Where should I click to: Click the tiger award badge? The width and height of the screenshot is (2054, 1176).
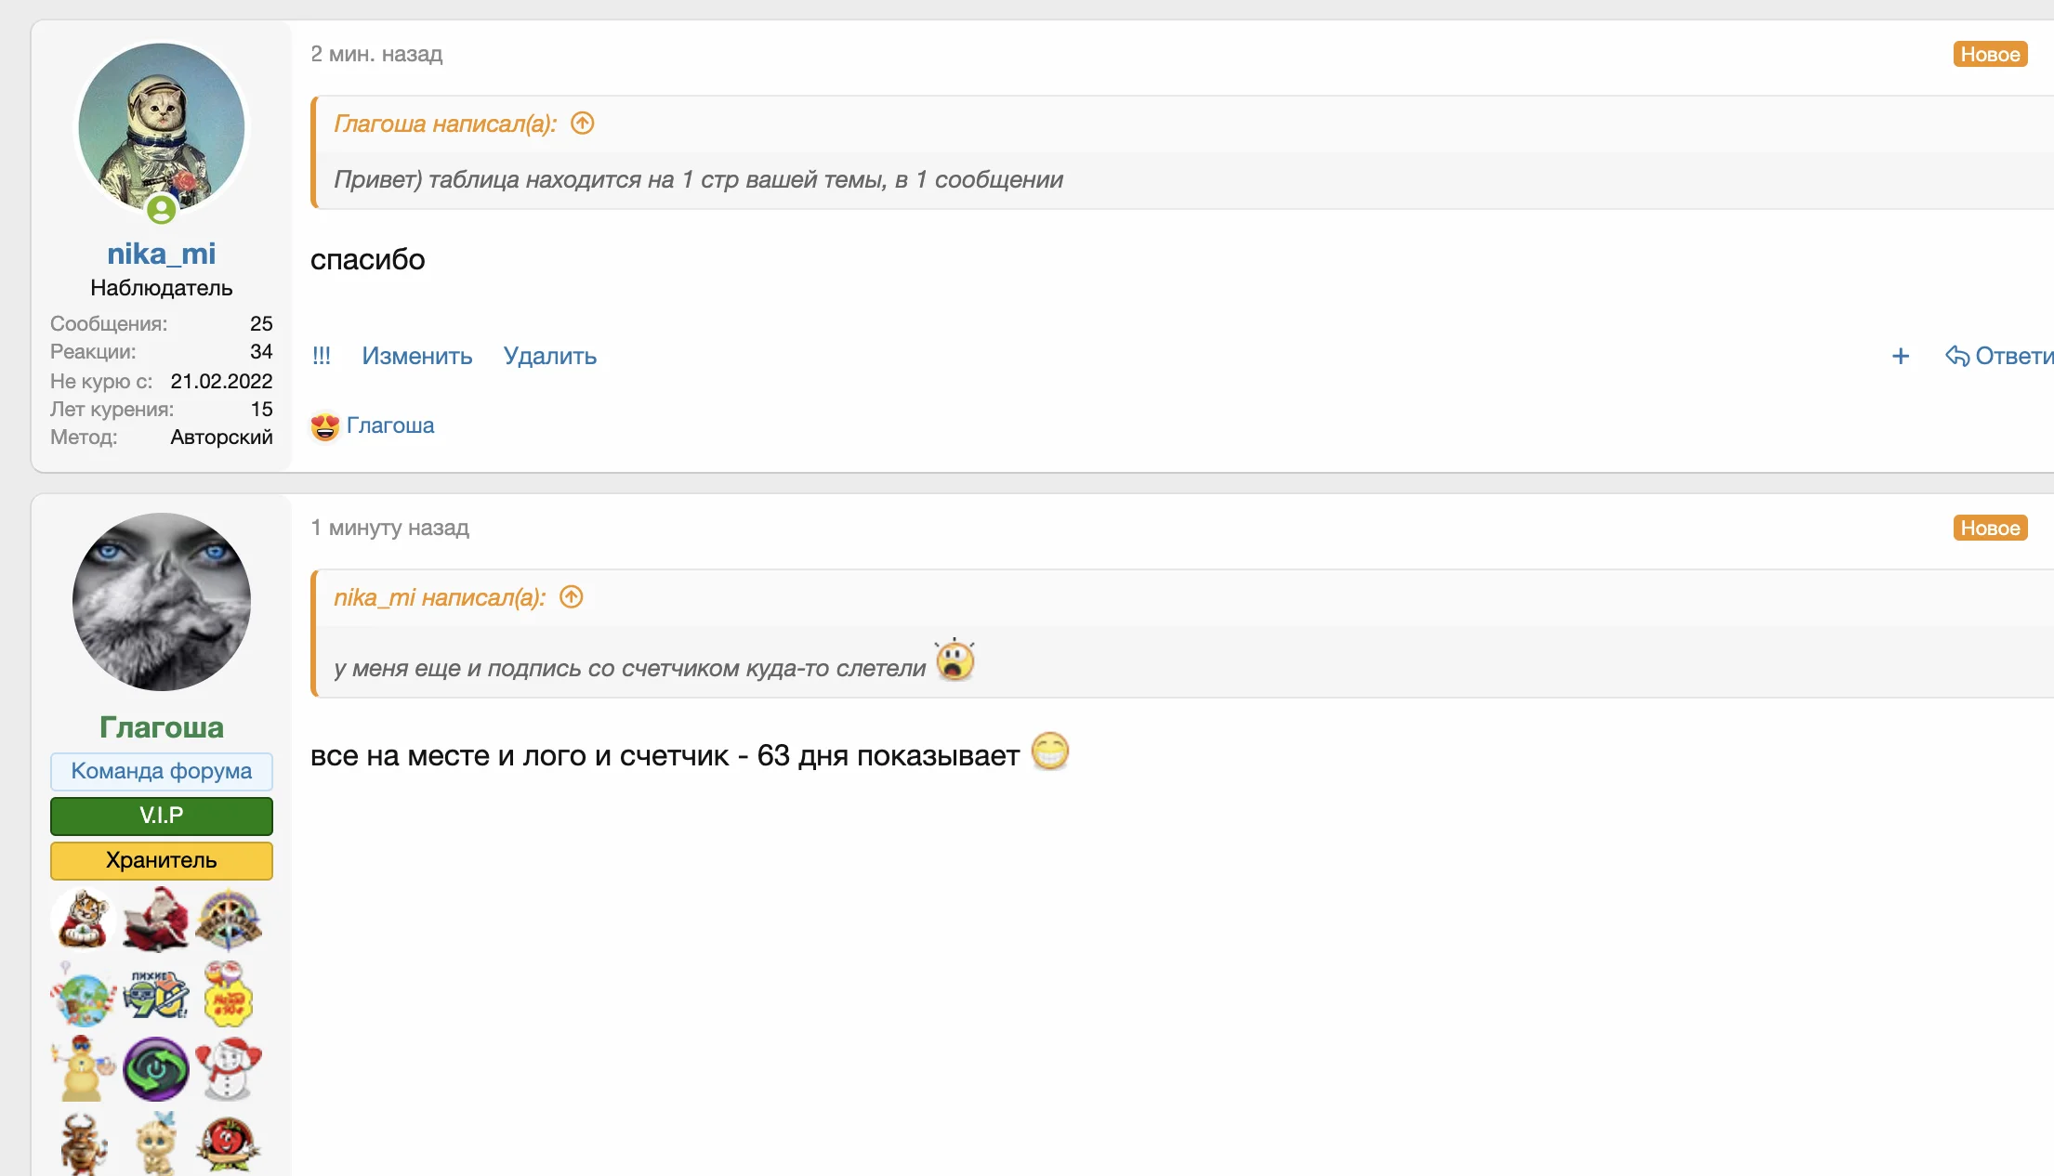click(84, 920)
